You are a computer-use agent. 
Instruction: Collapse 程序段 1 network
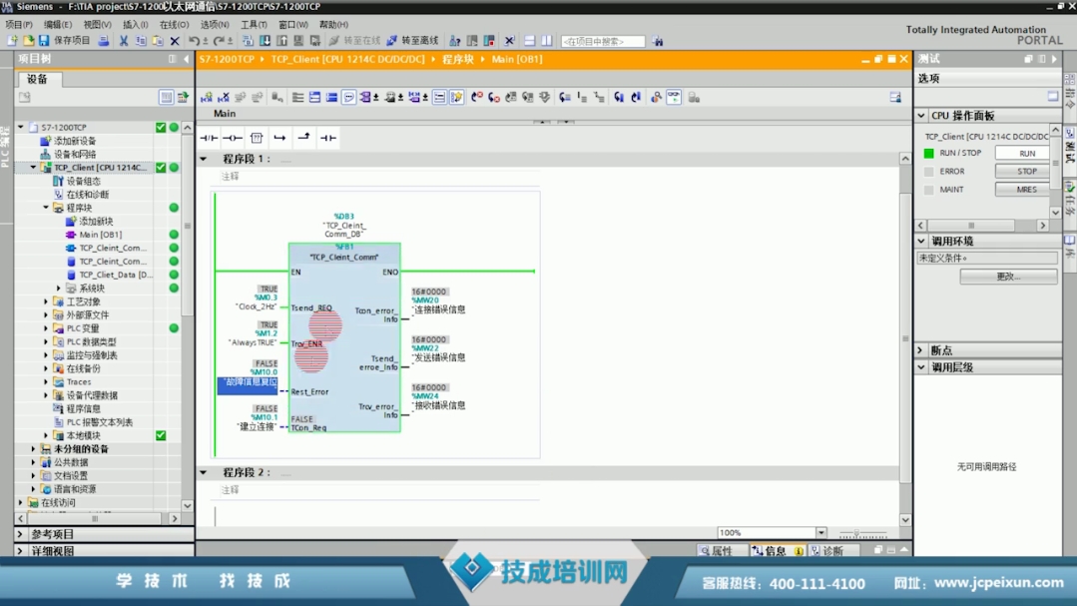tap(204, 159)
